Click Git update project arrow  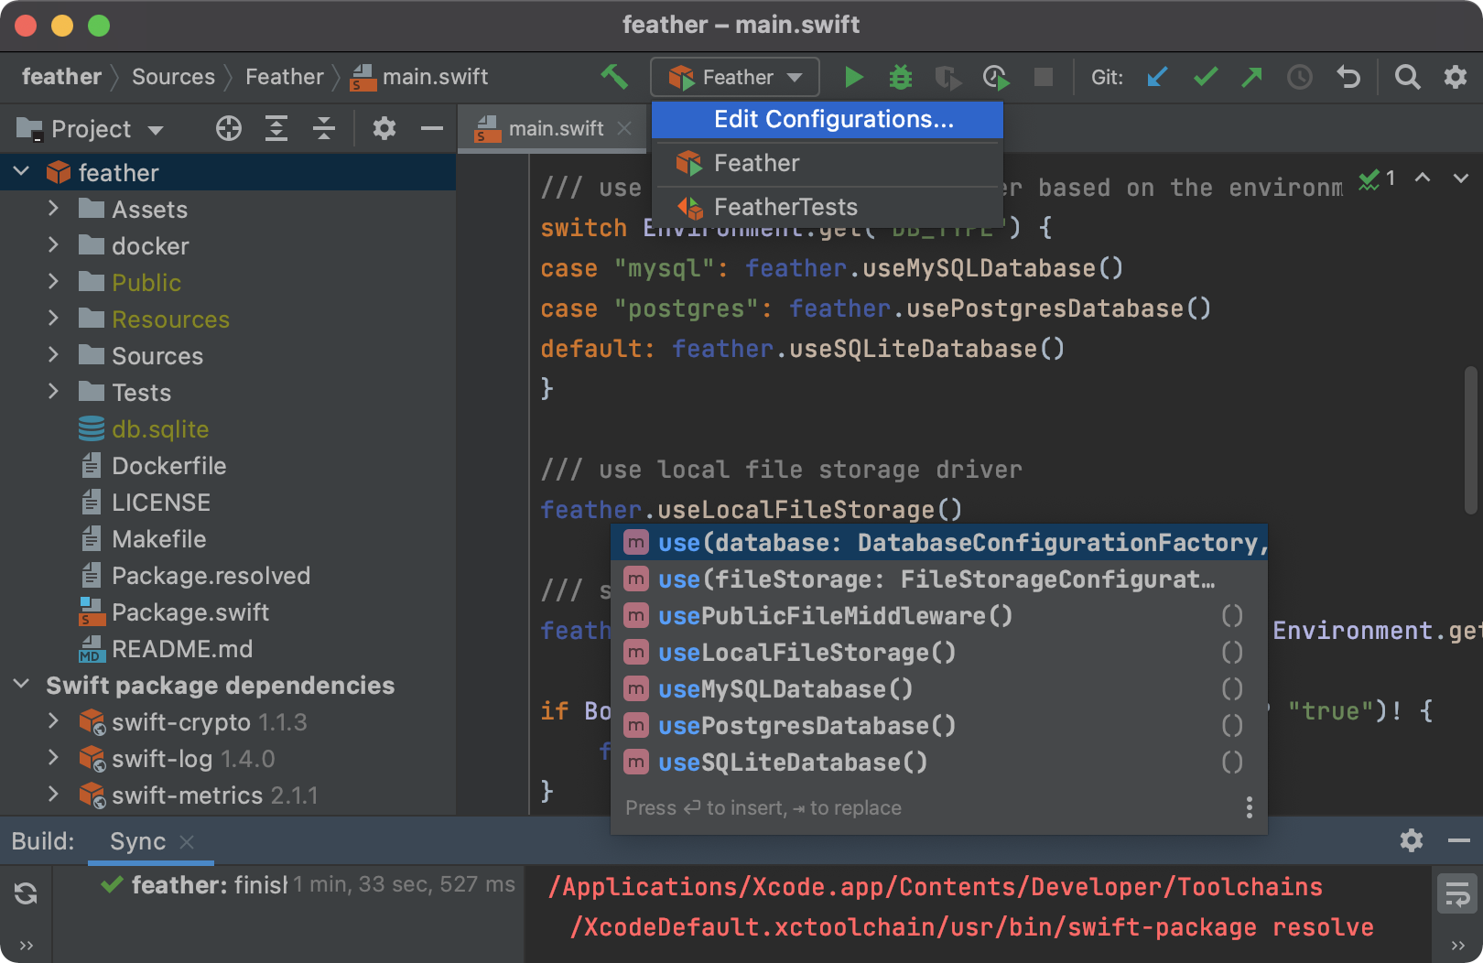pos(1157,77)
